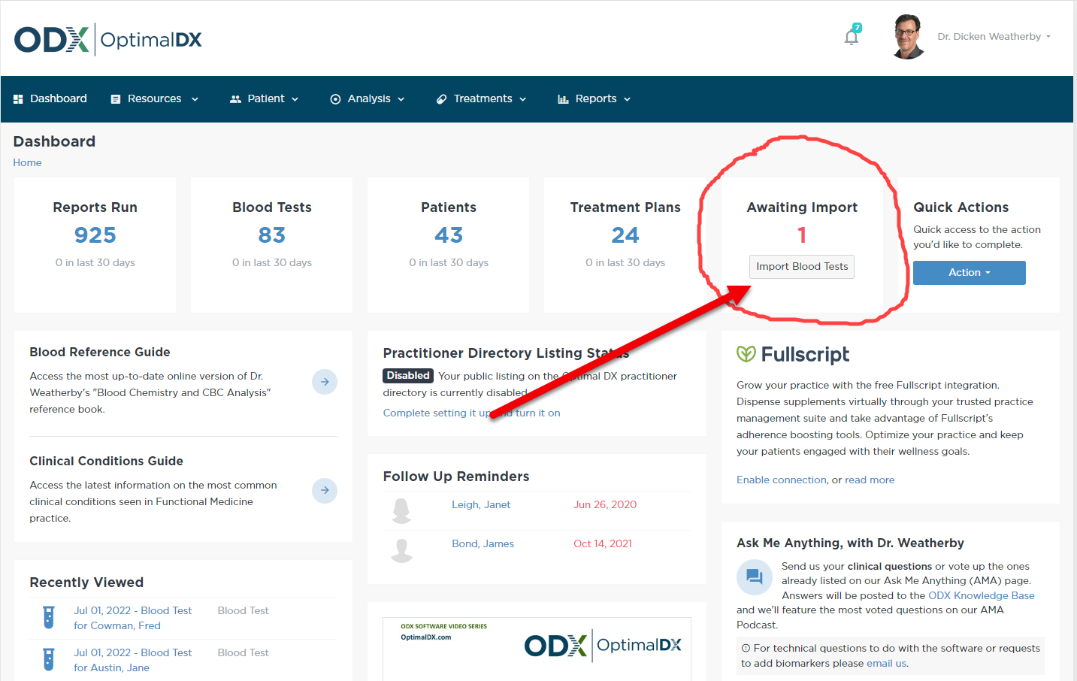1077x681 pixels.
Task: Click the Reports bar chart icon
Action: coord(563,99)
